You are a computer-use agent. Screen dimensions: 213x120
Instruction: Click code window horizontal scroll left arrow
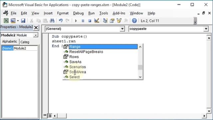tap(55, 116)
